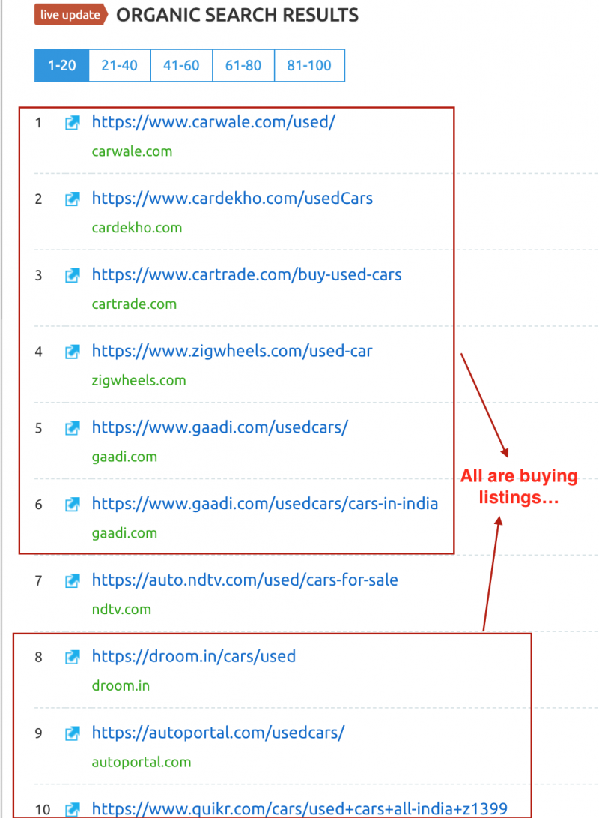Image resolution: width=599 pixels, height=818 pixels.
Task: Open the droom.in/cars/used URL link
Action: point(194,656)
